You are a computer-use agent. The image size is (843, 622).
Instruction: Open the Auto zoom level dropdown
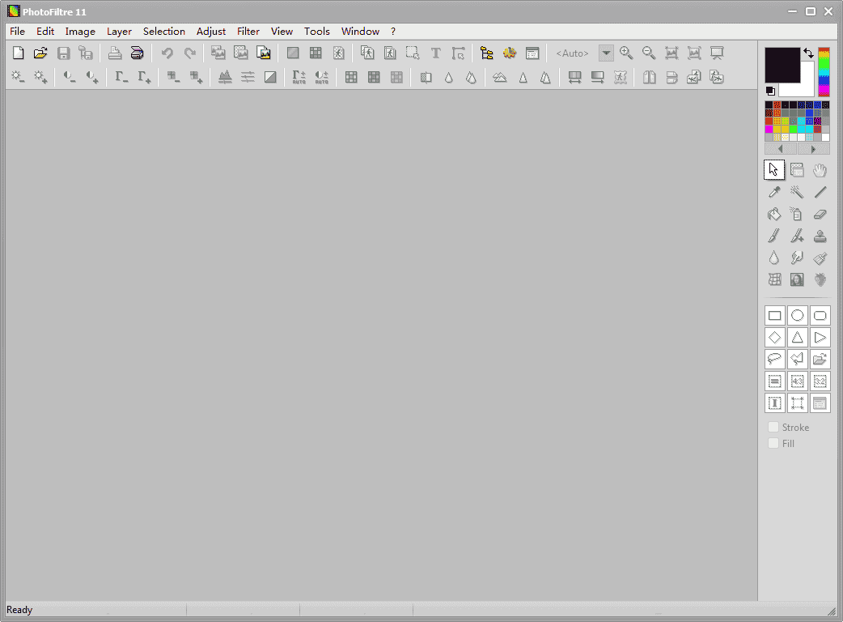606,53
